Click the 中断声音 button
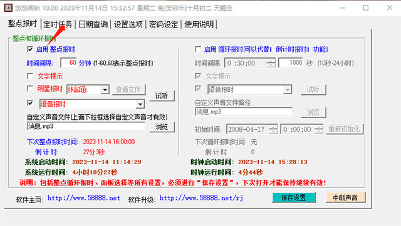 coord(345,197)
